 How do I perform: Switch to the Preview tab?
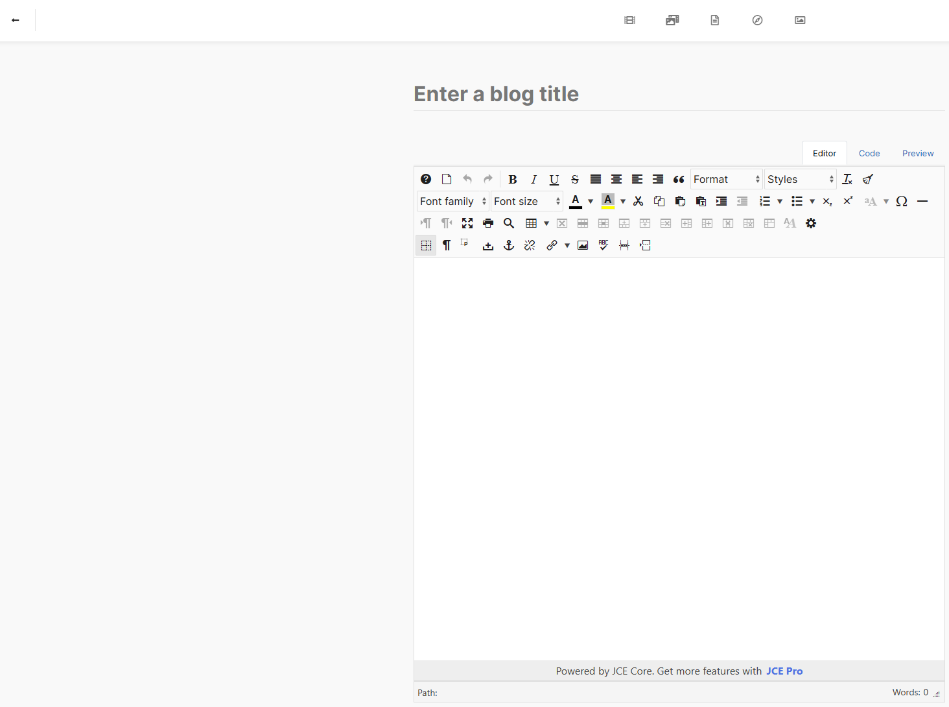tap(917, 154)
